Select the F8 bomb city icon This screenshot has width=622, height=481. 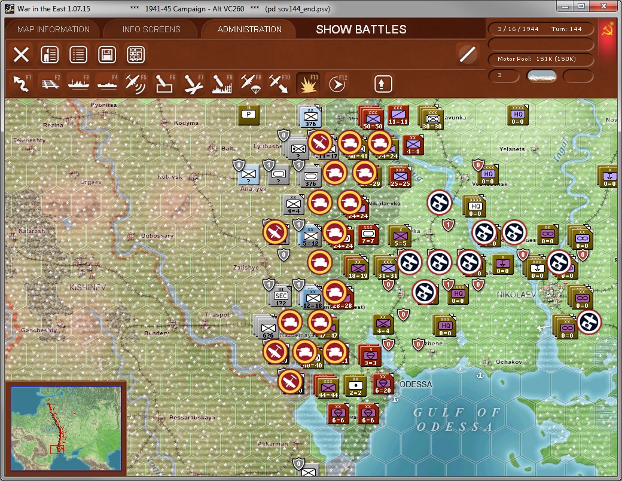[222, 84]
